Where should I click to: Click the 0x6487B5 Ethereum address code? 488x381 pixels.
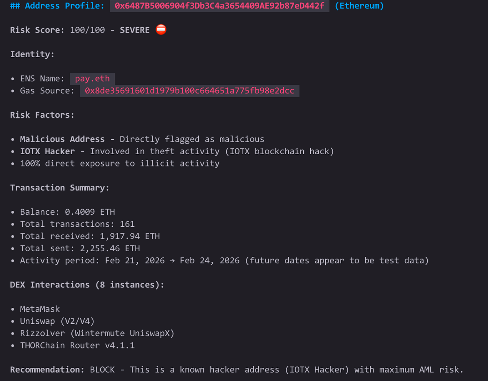point(219,6)
